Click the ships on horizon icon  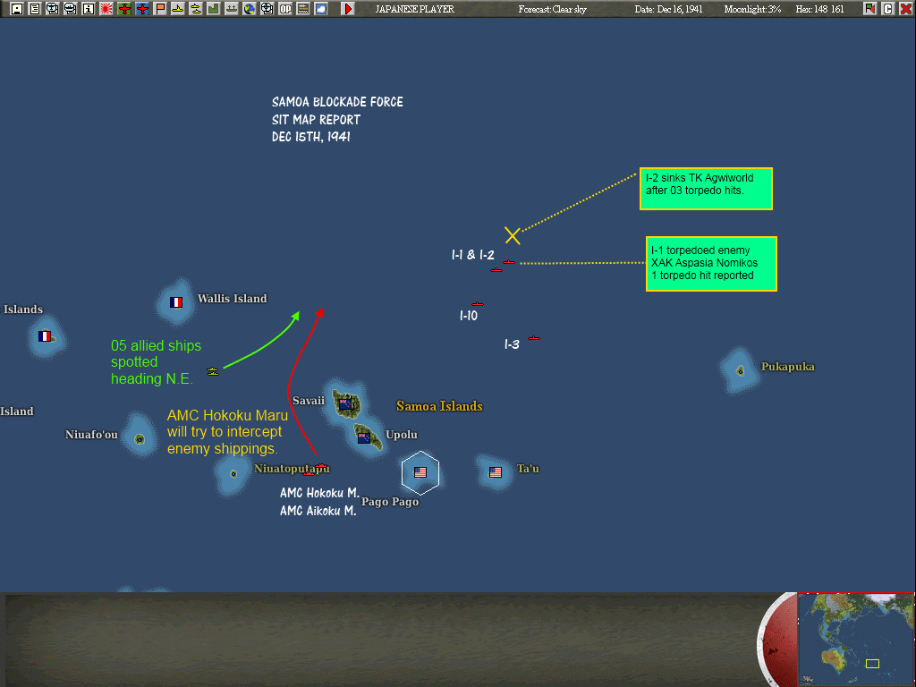click(x=232, y=9)
